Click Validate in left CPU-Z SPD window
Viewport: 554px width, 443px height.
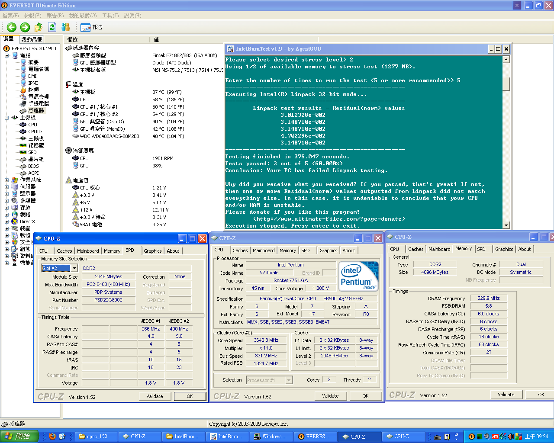point(155,396)
